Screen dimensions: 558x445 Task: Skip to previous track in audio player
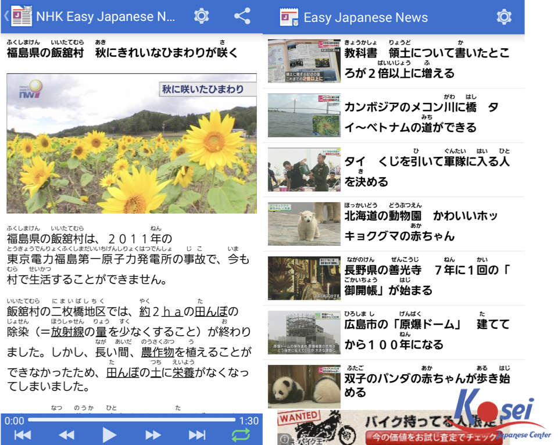pos(23,435)
